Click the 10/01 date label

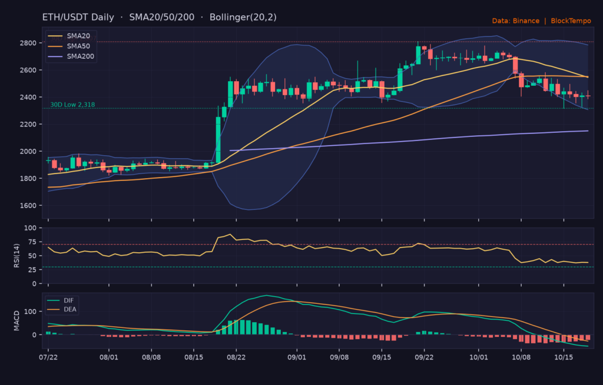(x=479, y=357)
